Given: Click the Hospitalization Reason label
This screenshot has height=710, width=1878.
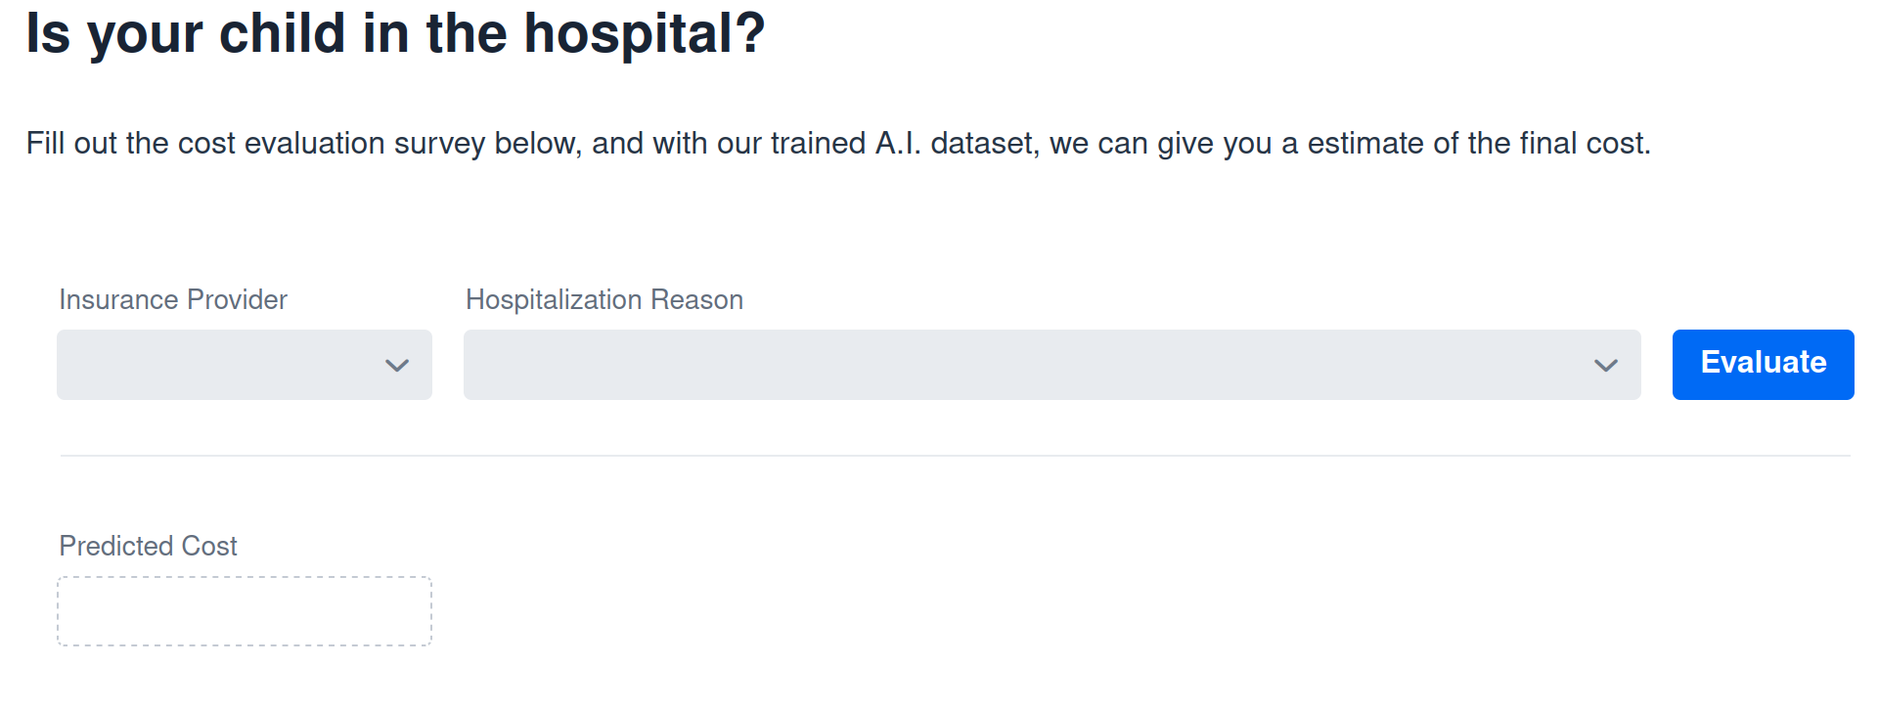Looking at the screenshot, I should (x=604, y=299).
